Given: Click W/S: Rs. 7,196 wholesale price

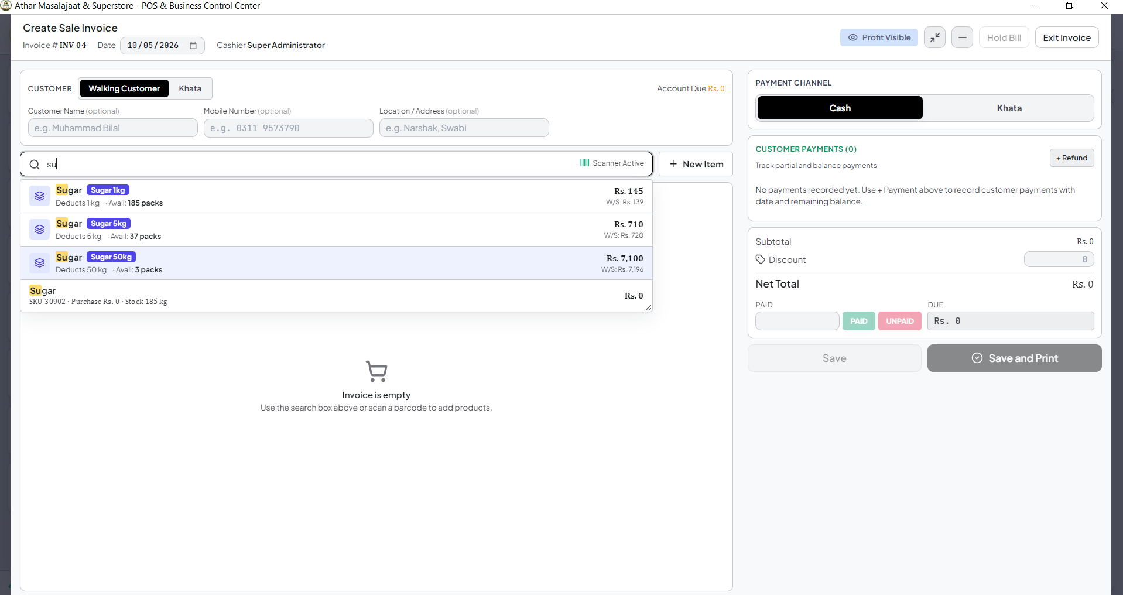Looking at the screenshot, I should [622, 269].
